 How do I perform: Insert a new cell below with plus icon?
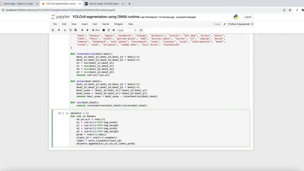tap(59, 30)
